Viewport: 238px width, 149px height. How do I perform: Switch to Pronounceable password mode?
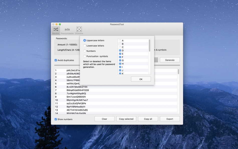(x=67, y=30)
